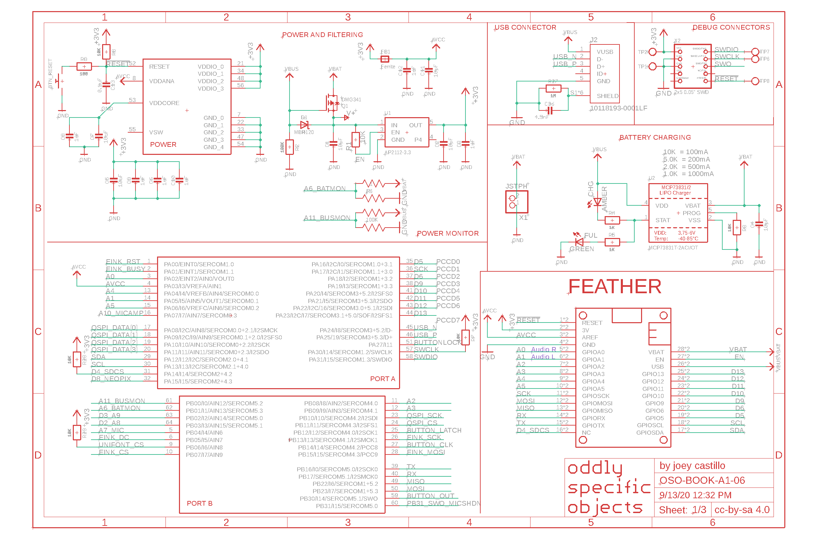Select the R17 1M resistor

[553, 89]
